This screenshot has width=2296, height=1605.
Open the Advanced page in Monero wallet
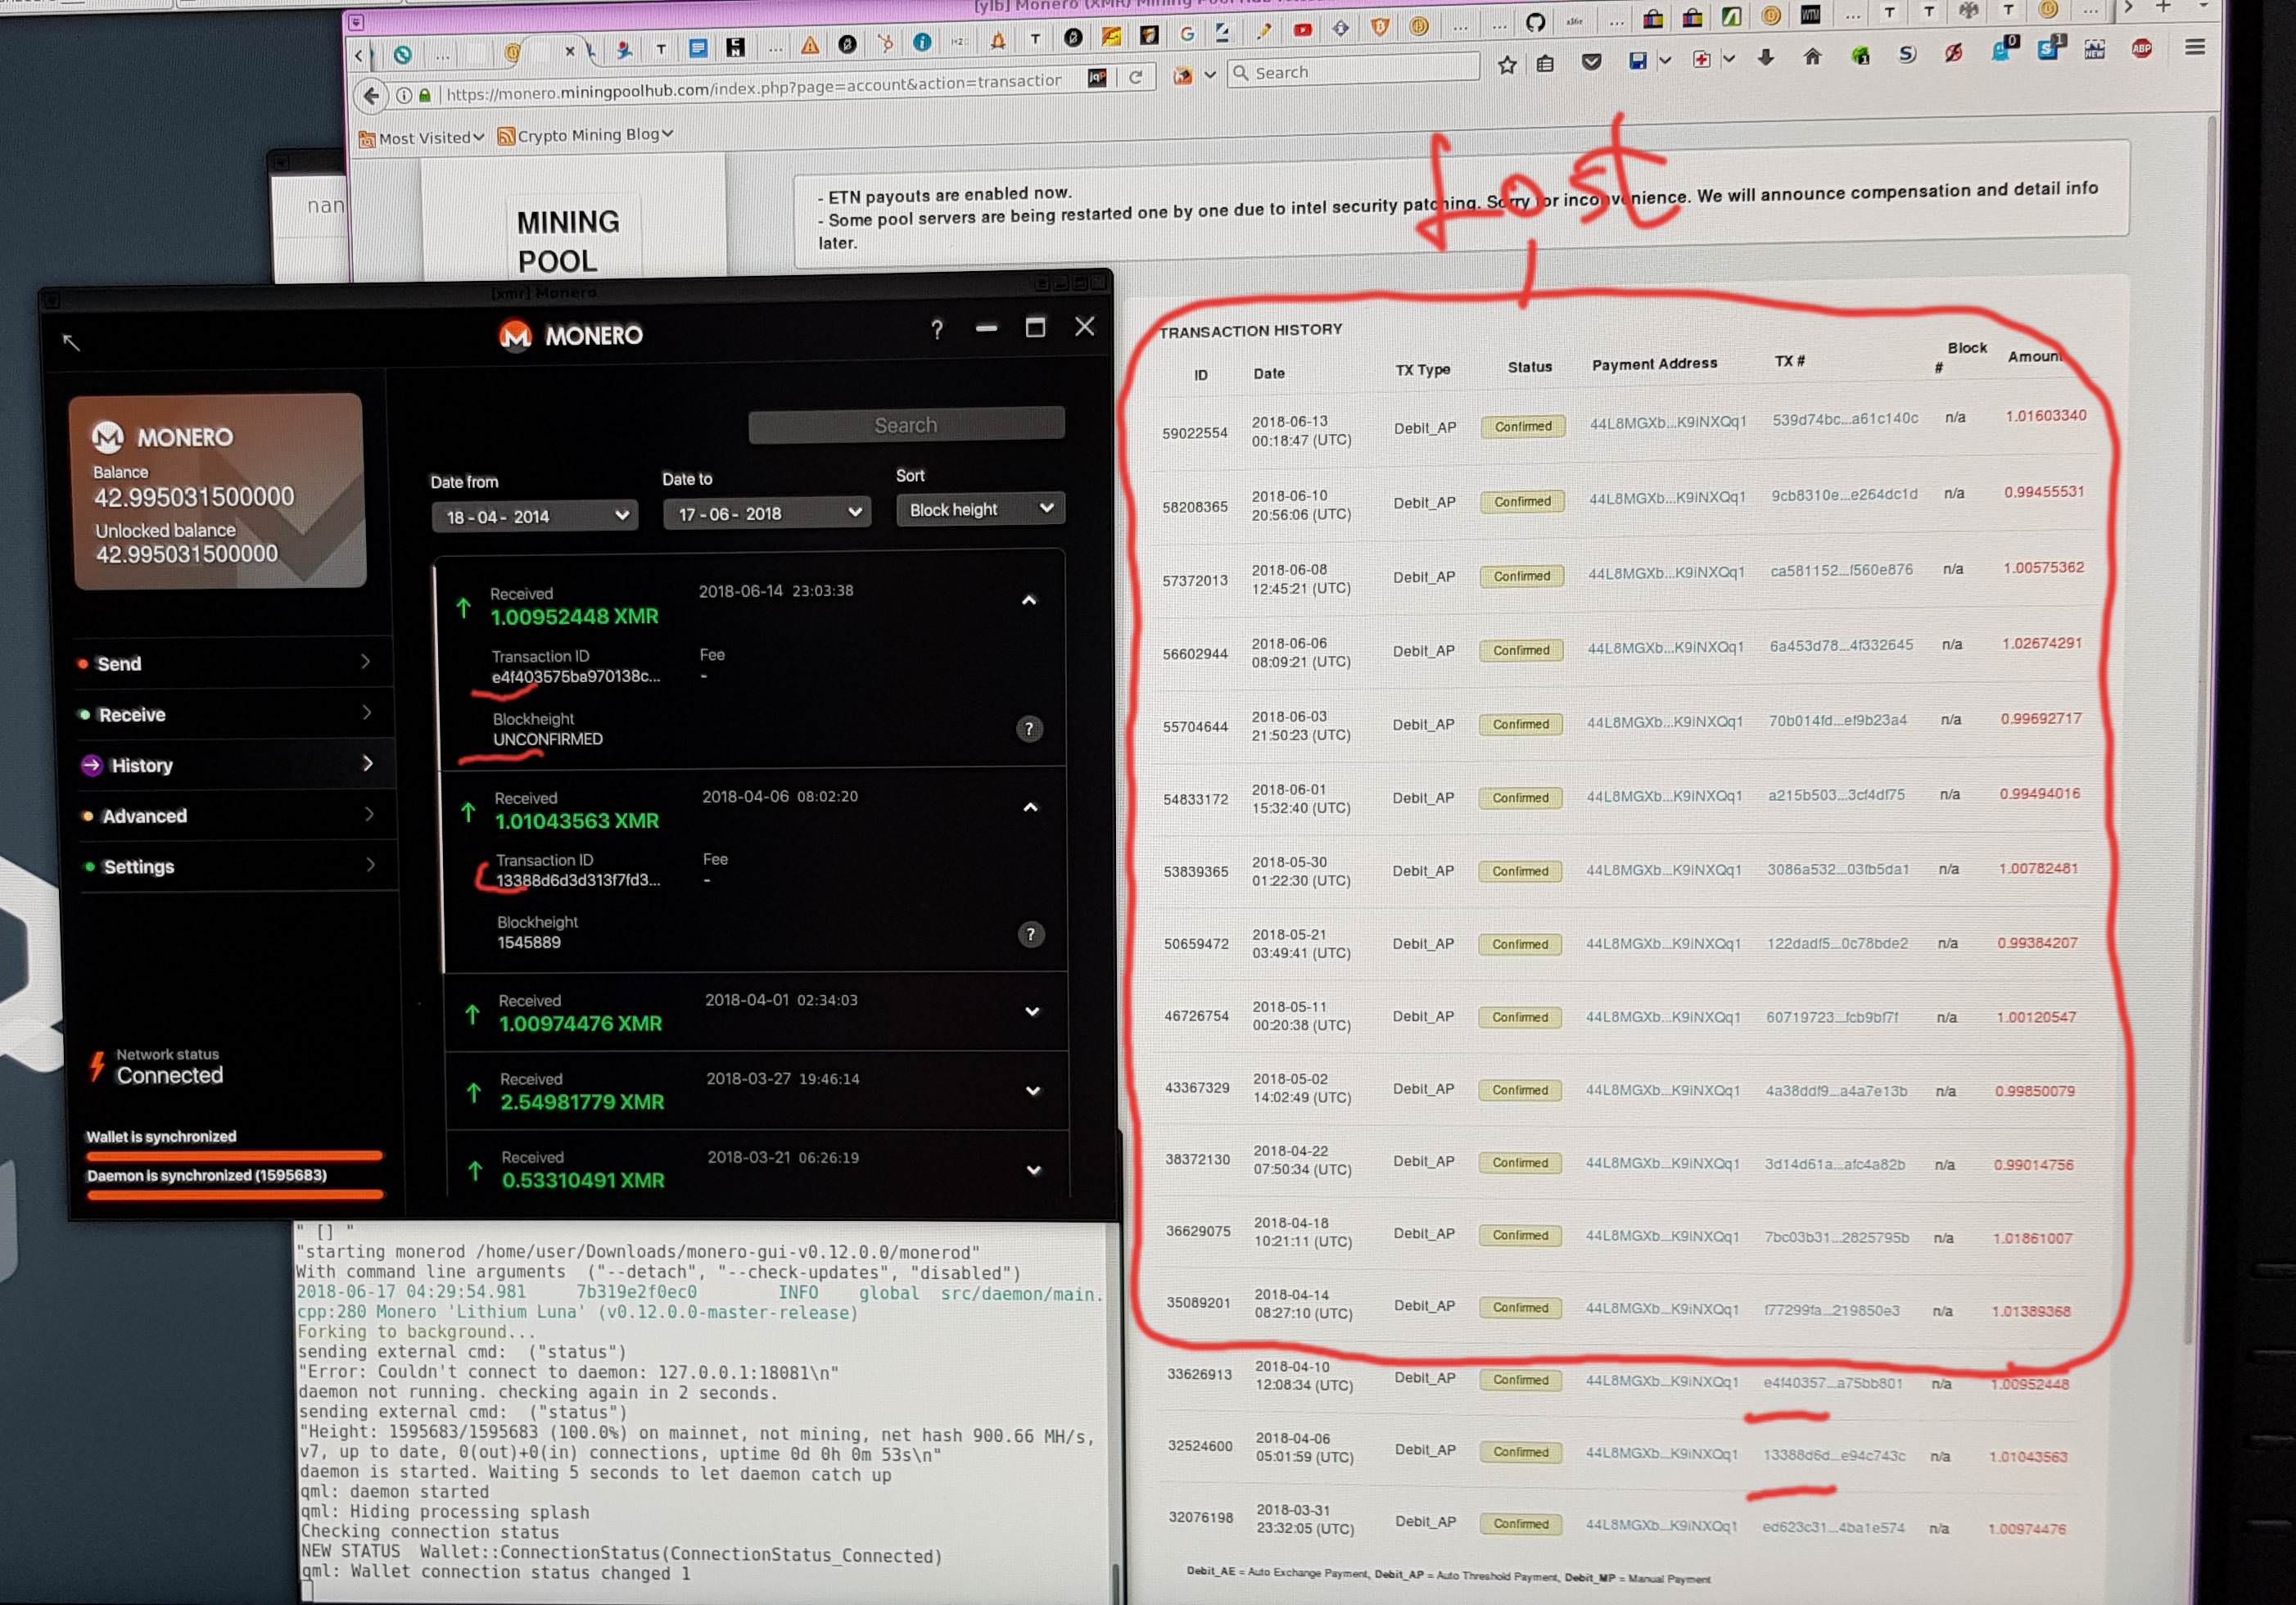tap(235, 816)
